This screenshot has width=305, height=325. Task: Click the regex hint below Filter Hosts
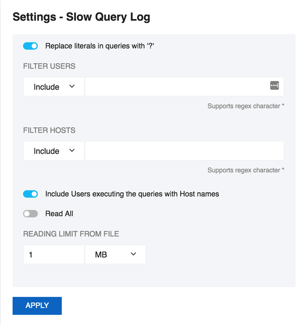(x=245, y=171)
